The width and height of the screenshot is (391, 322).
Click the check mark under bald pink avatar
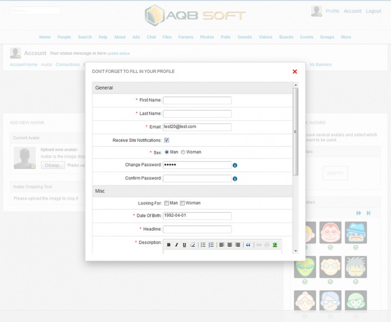[330, 247]
